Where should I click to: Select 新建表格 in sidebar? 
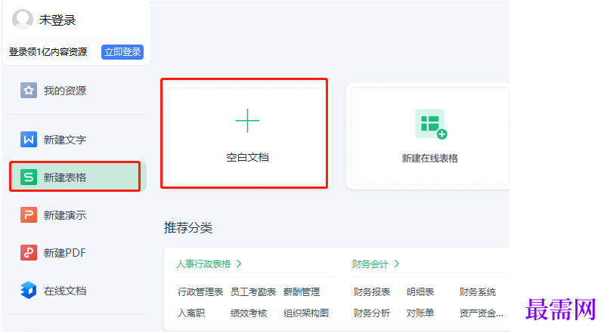click(x=78, y=177)
